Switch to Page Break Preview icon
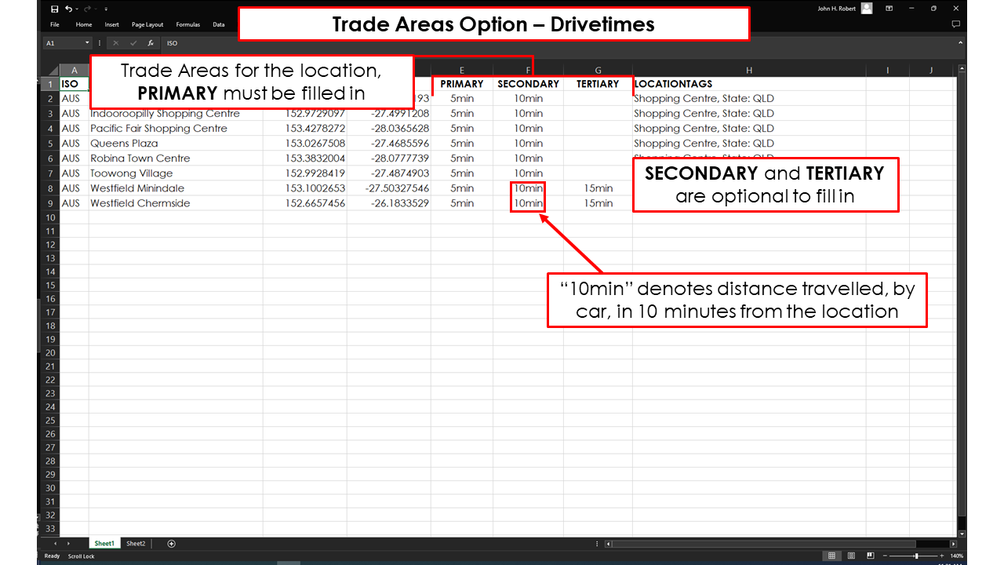 [x=871, y=556]
